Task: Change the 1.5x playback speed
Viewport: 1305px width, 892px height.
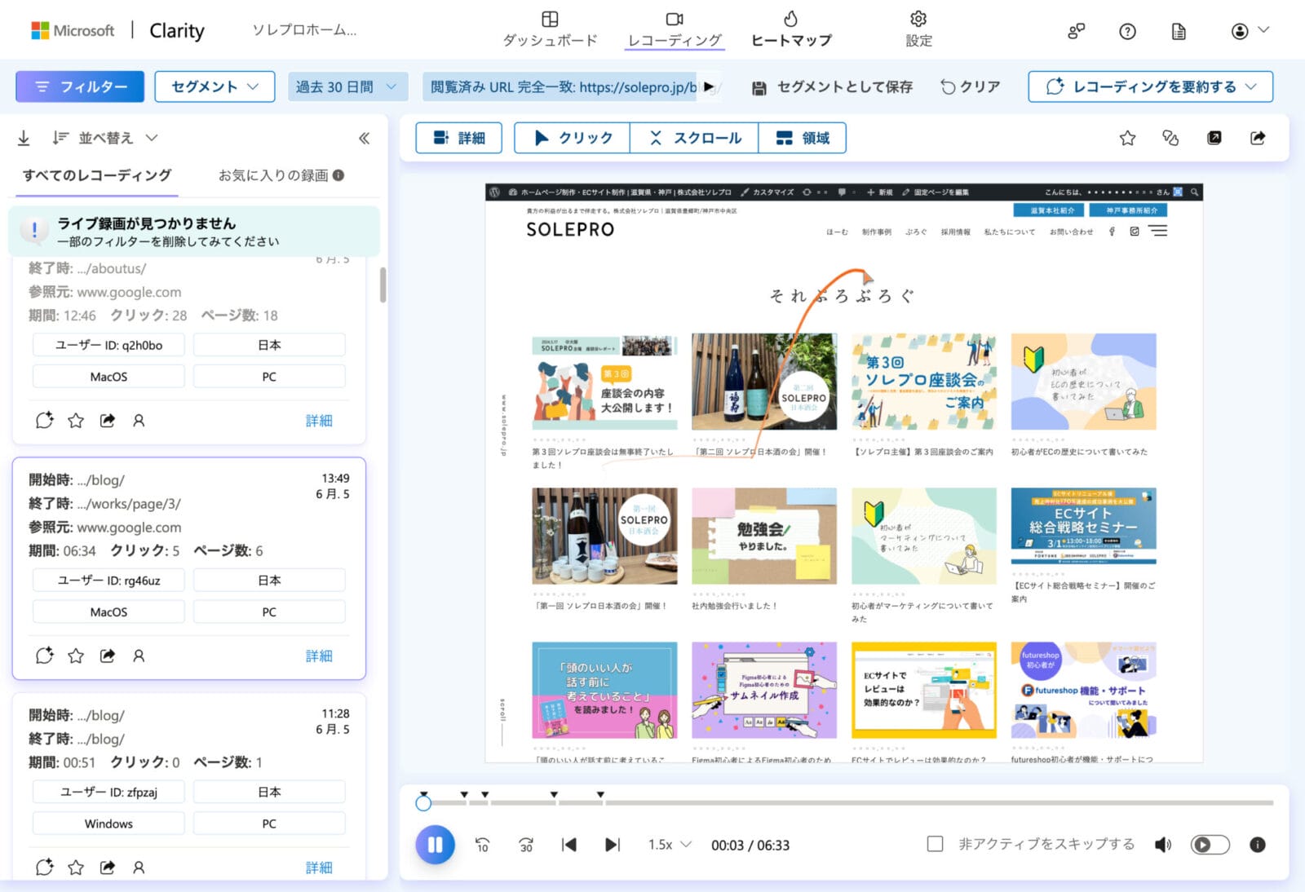Action: pos(669,845)
